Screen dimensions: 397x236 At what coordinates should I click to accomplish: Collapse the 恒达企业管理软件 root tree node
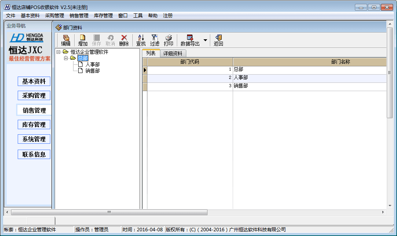tap(59, 52)
